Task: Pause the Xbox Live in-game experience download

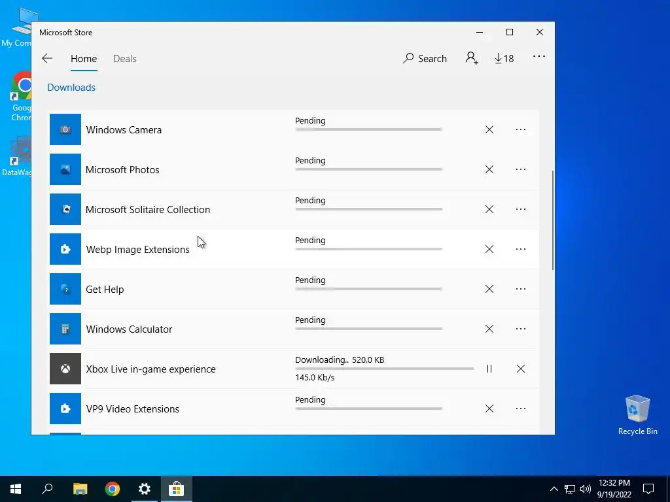Action: [x=489, y=369]
